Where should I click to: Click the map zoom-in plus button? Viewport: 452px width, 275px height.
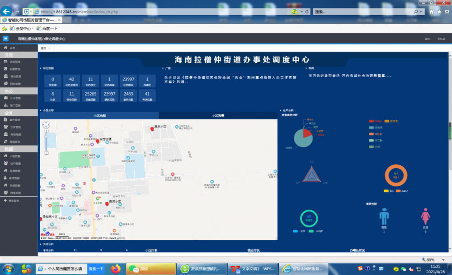pyautogui.click(x=46, y=131)
